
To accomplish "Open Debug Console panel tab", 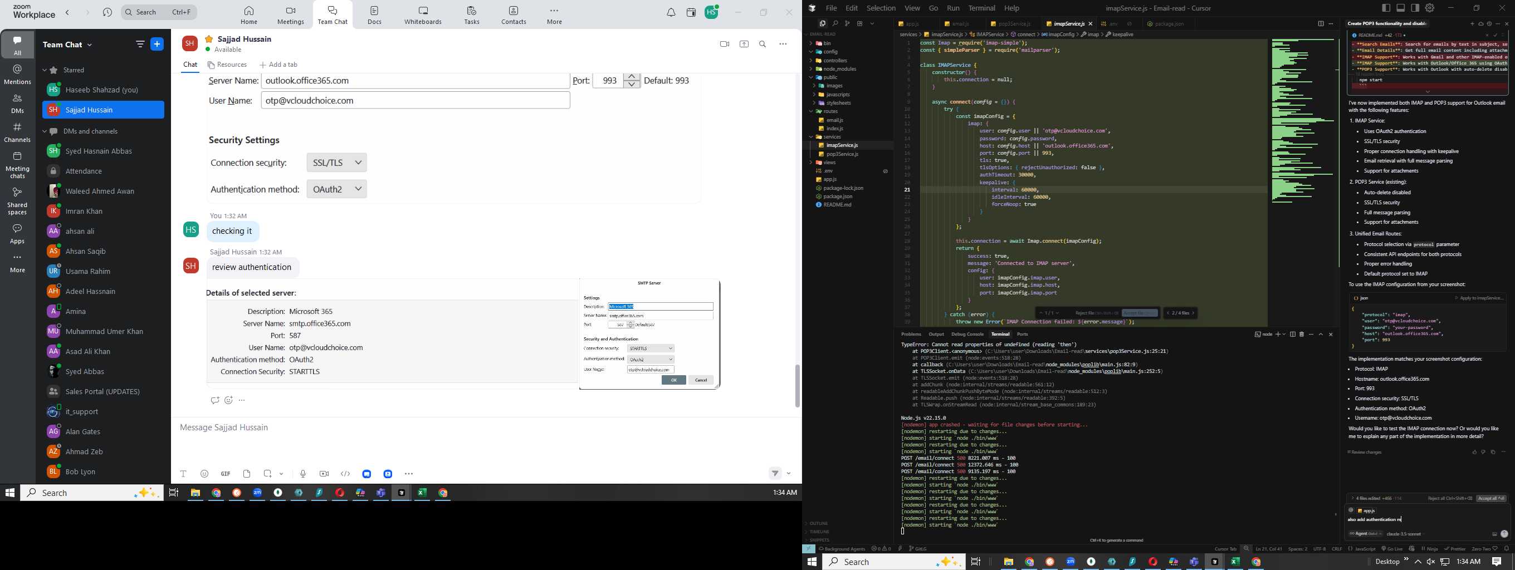I will 967,335.
